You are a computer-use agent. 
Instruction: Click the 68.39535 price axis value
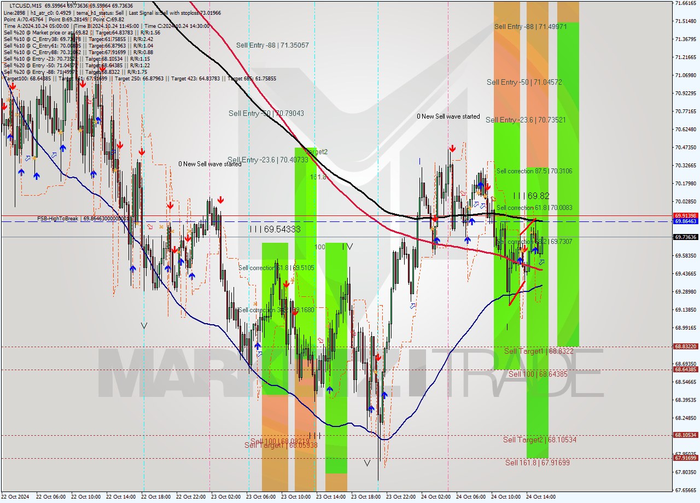(x=686, y=400)
